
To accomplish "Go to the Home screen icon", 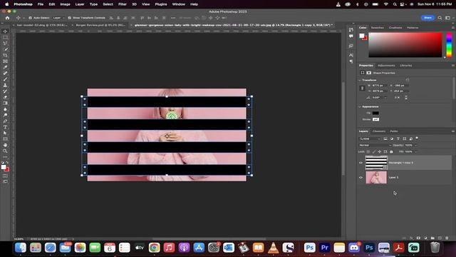I will point(7,18).
